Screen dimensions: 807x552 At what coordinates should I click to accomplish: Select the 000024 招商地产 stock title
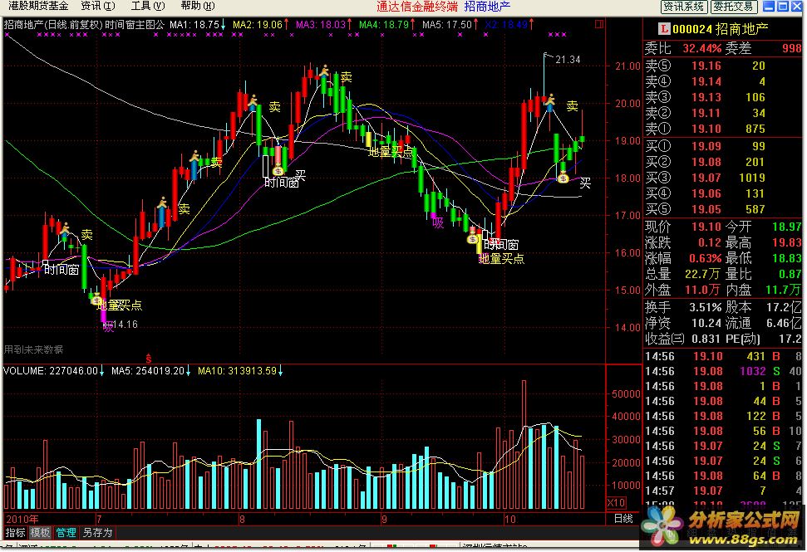720,29
